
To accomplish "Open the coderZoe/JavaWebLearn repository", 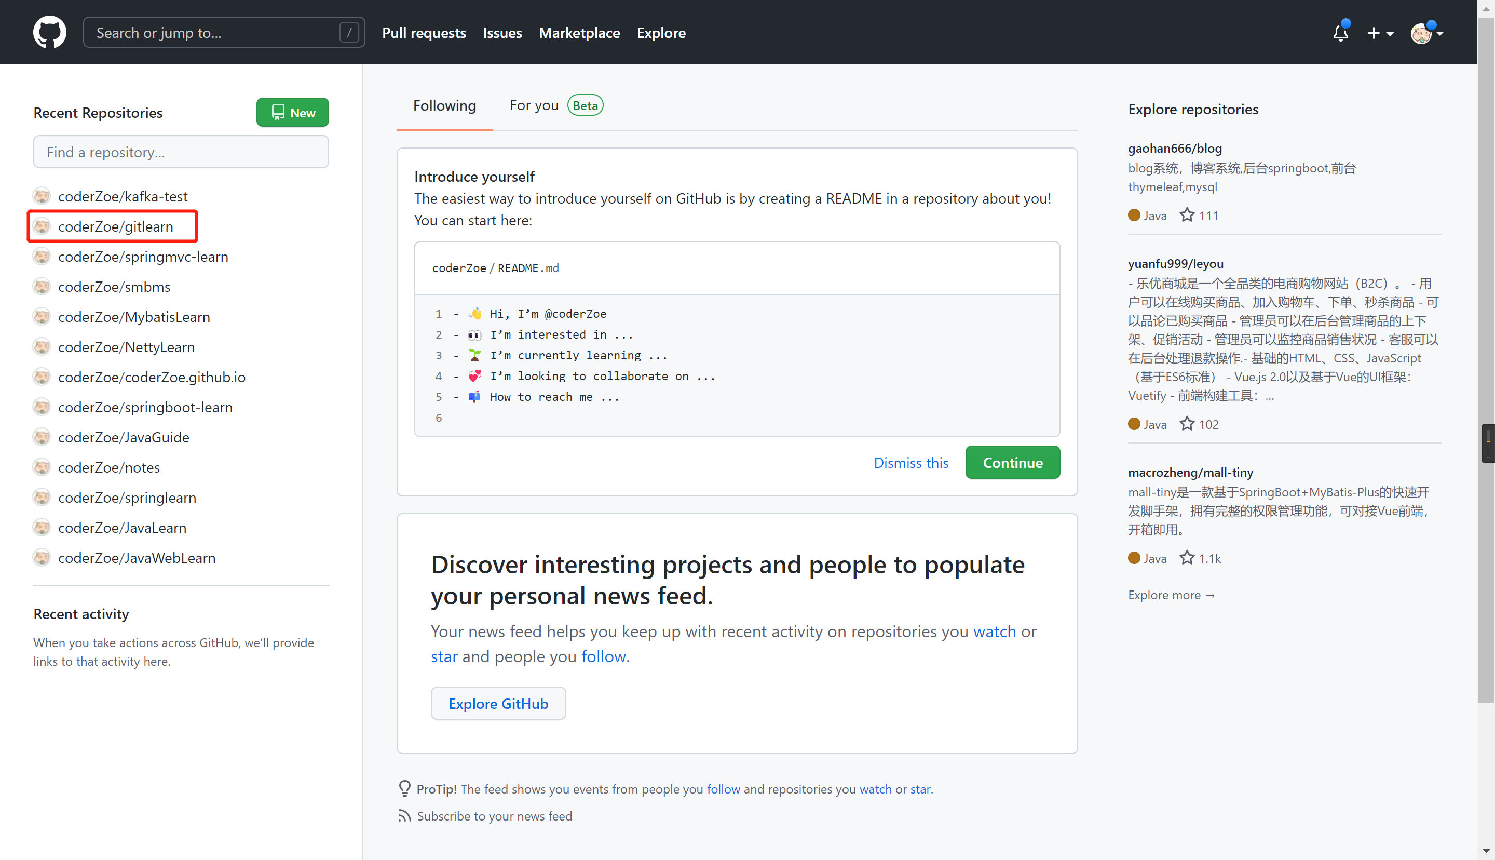I will (x=137, y=558).
